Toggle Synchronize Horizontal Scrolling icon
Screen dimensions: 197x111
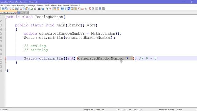click(58, 9)
